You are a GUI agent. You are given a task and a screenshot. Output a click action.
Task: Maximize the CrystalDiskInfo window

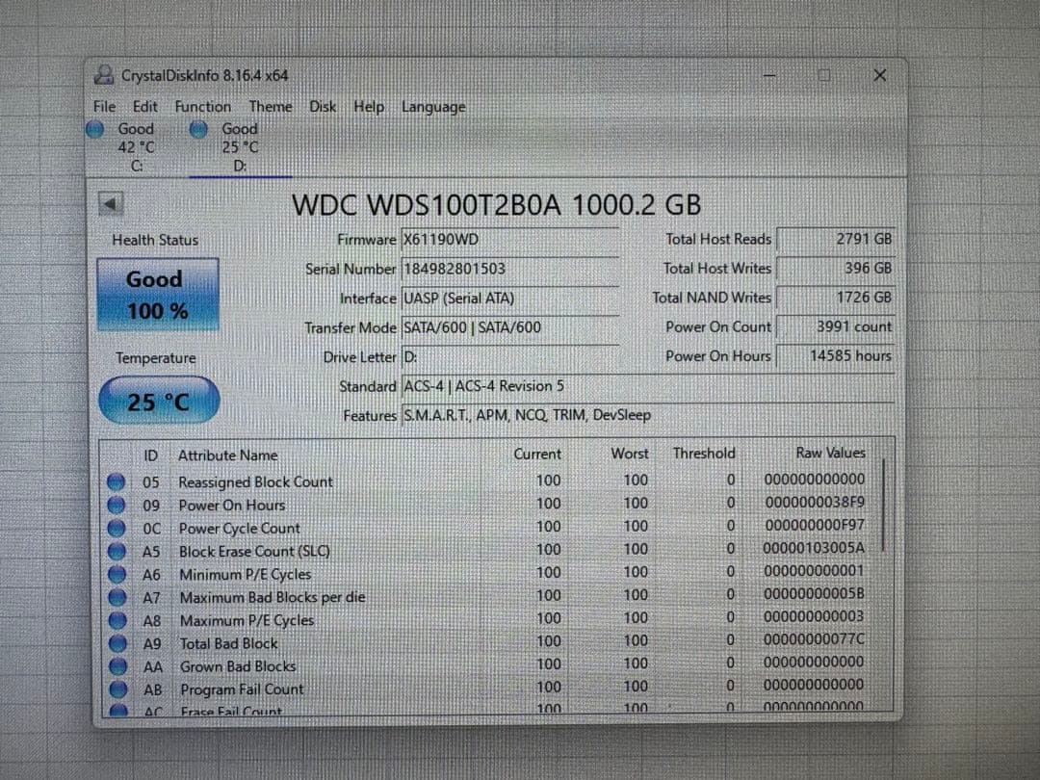tap(823, 76)
